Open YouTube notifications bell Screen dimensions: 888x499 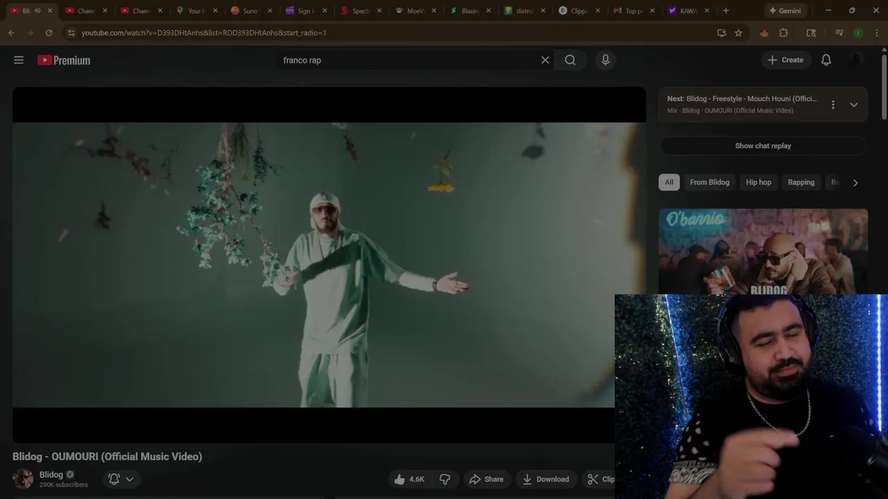pos(826,60)
